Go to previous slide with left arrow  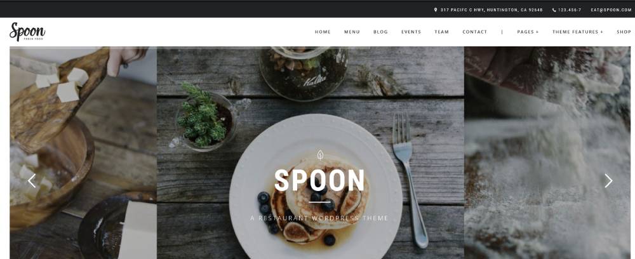click(x=32, y=180)
